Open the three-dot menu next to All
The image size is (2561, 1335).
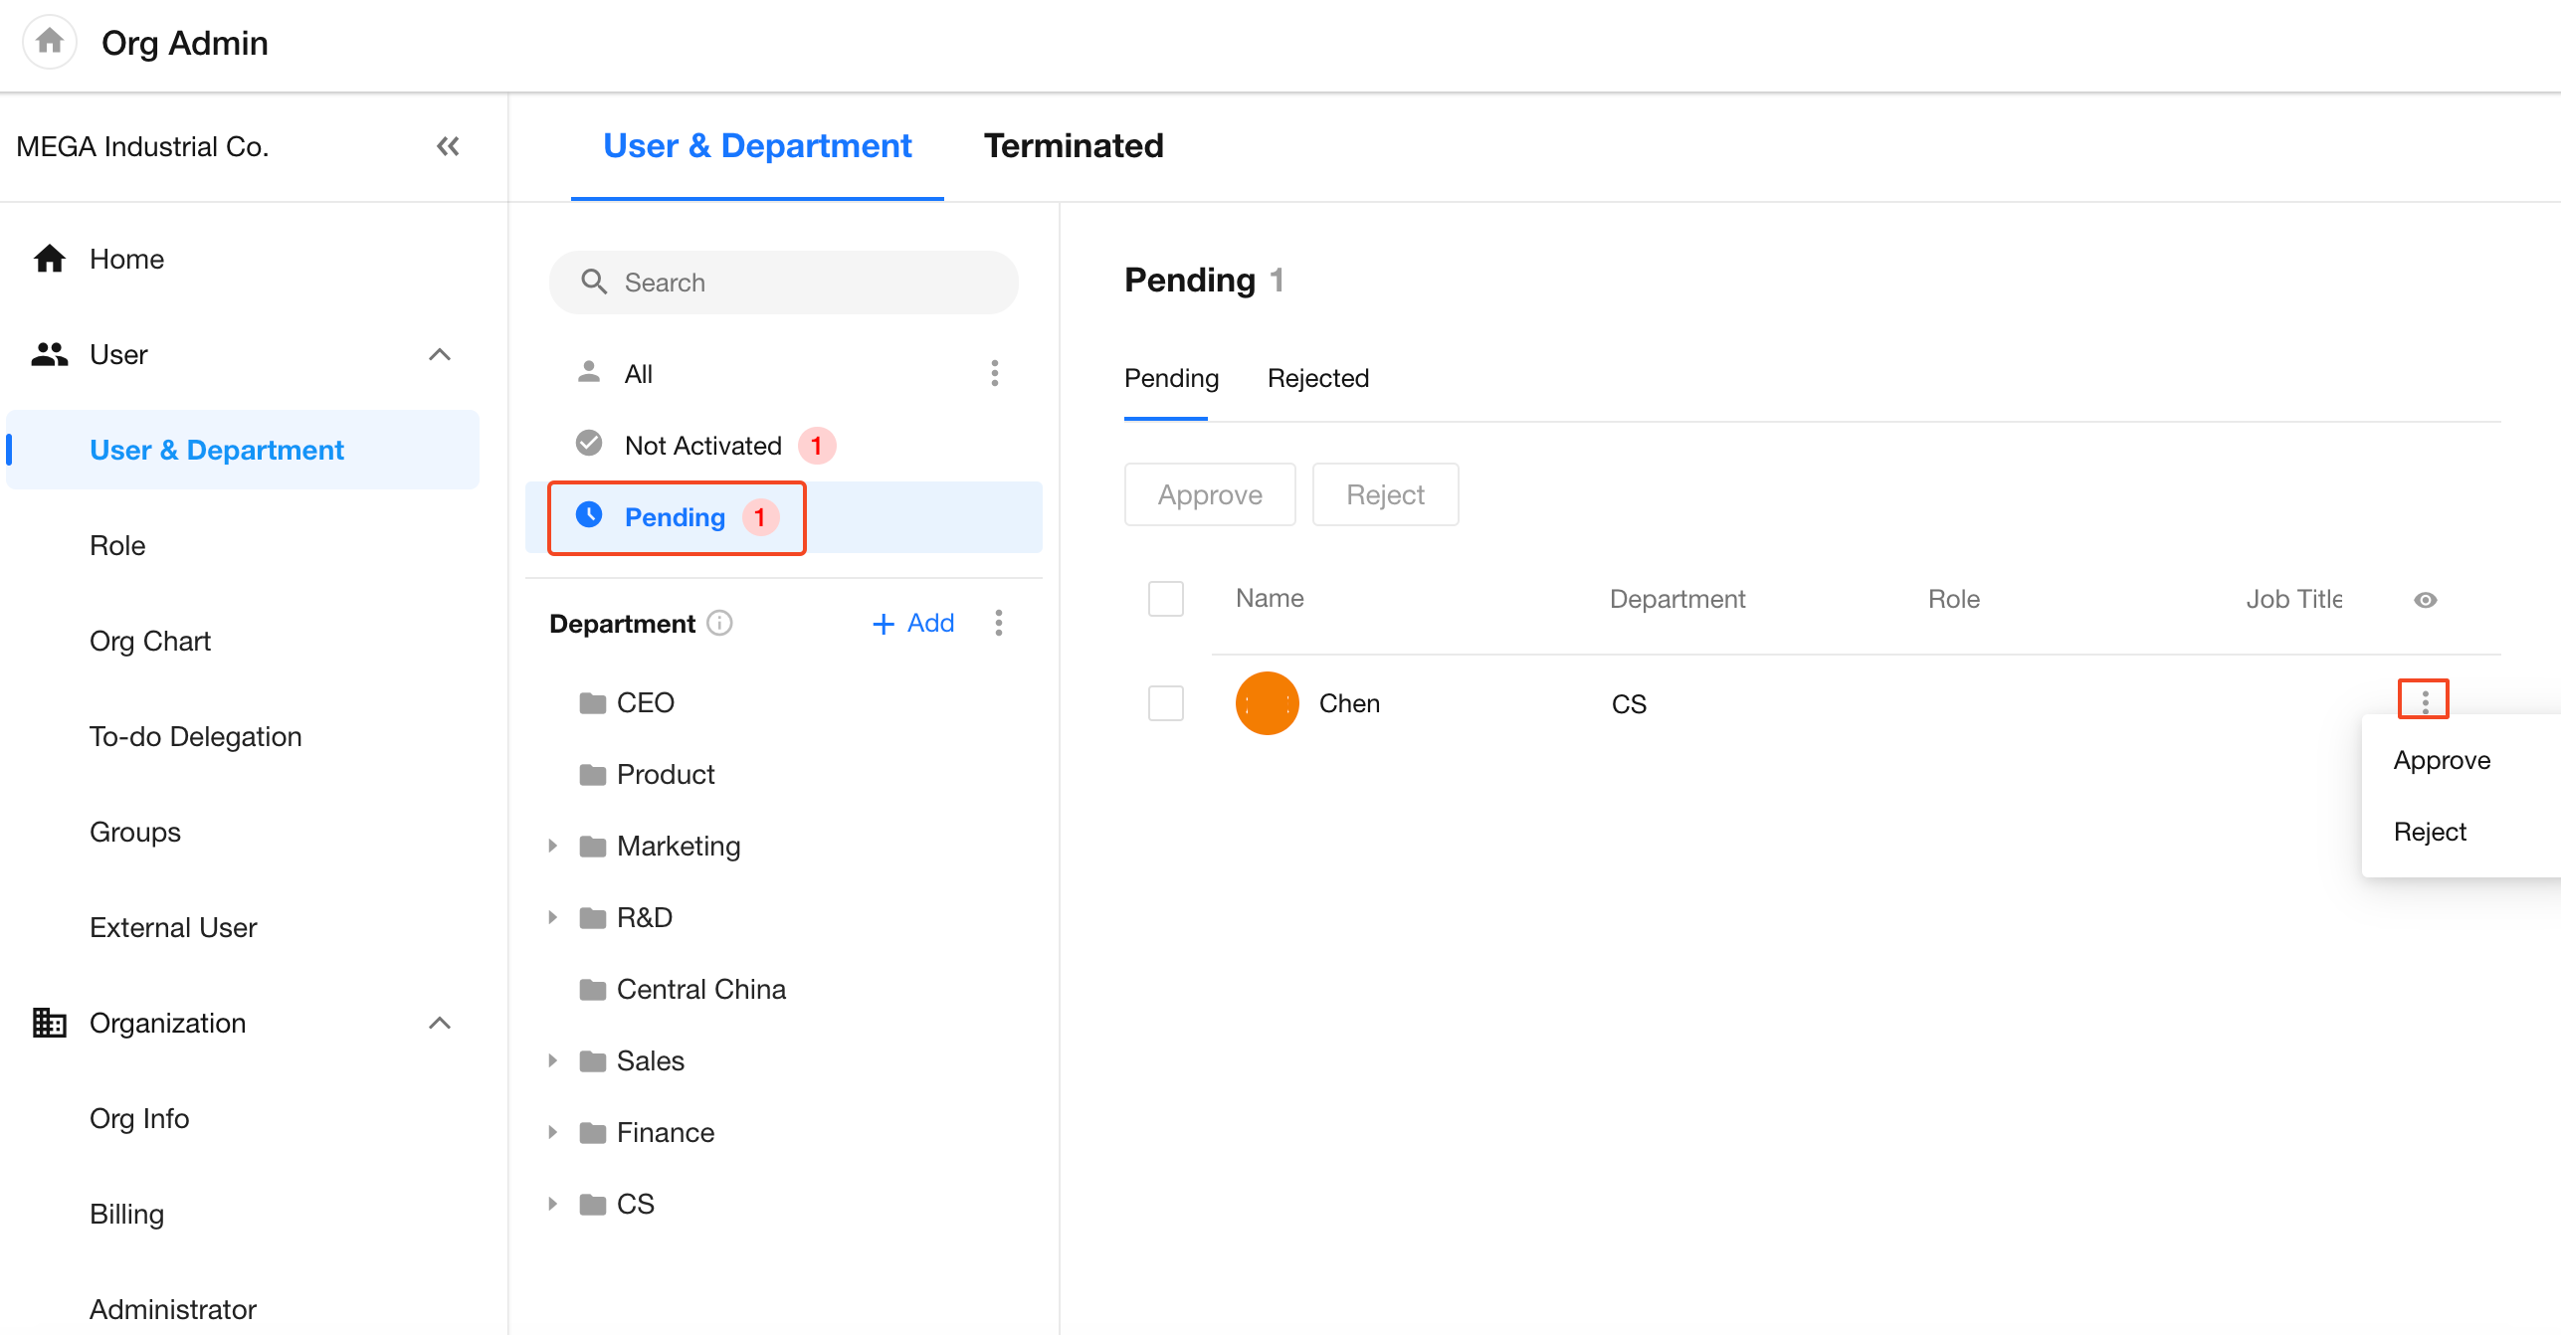pyautogui.click(x=994, y=373)
